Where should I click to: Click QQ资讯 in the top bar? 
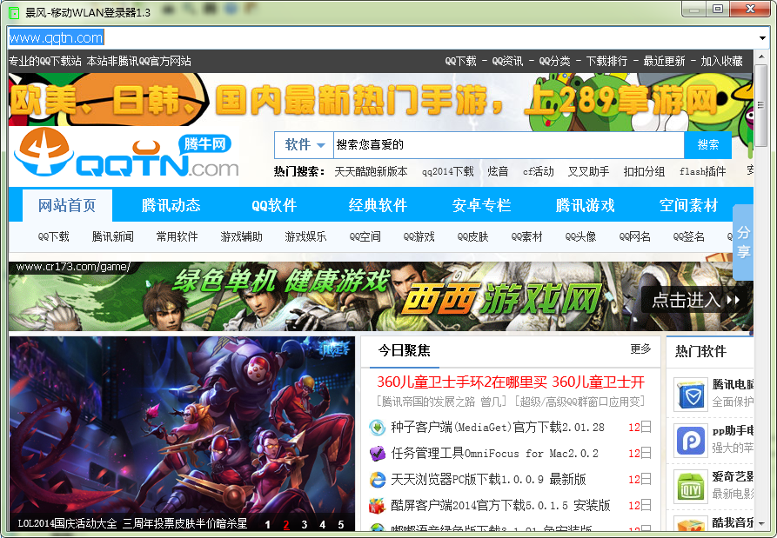507,61
